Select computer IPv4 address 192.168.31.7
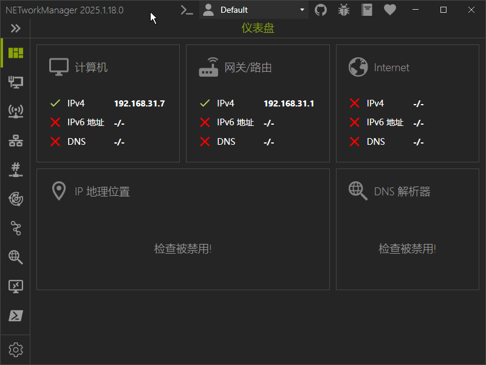 tap(140, 103)
